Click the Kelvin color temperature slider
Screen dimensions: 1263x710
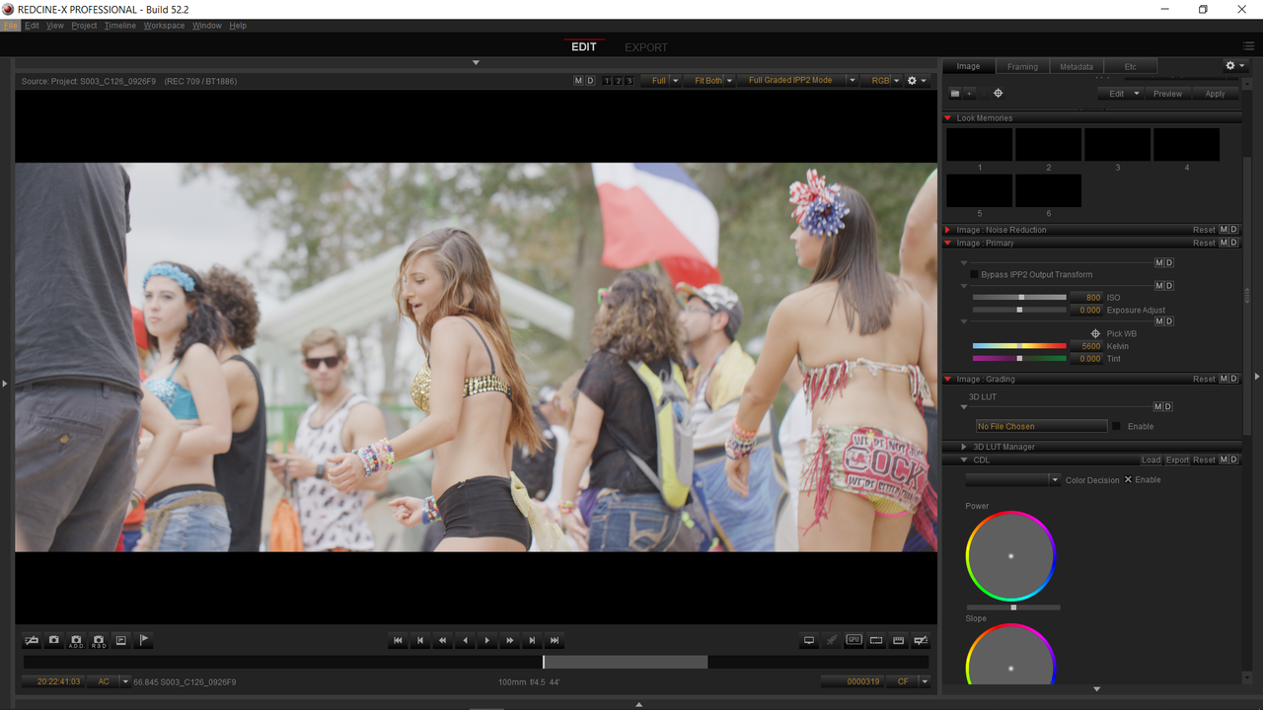(x=1019, y=346)
